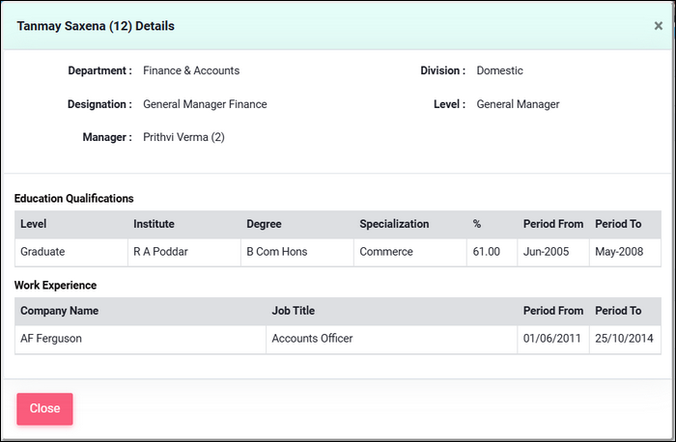Click the Accounts Officer job title cell
Screen dimensions: 676x442
coord(312,339)
